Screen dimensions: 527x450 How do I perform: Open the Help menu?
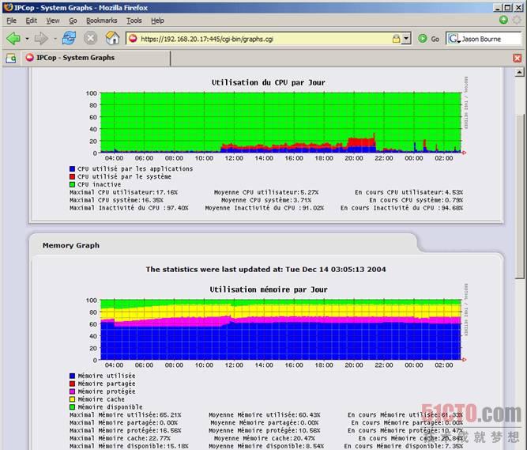point(157,21)
